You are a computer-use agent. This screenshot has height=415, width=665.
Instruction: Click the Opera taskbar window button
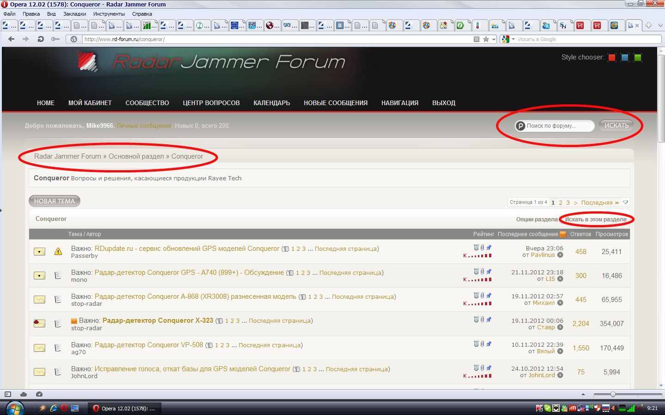coord(124,408)
